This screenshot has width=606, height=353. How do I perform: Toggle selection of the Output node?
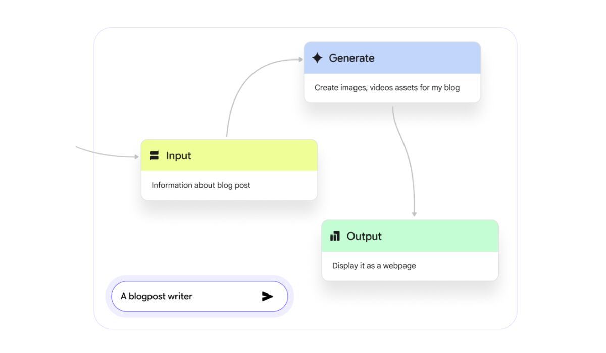click(410, 236)
